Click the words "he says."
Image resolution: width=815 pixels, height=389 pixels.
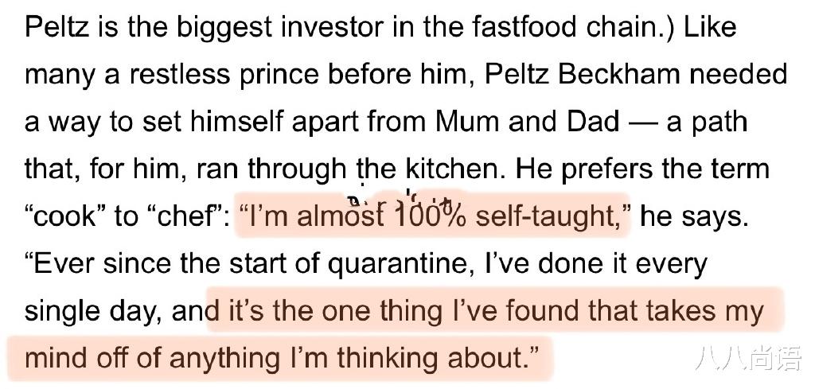click(694, 216)
